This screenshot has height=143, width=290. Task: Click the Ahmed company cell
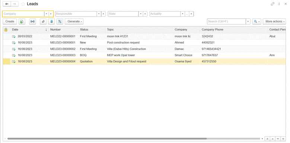point(179,43)
